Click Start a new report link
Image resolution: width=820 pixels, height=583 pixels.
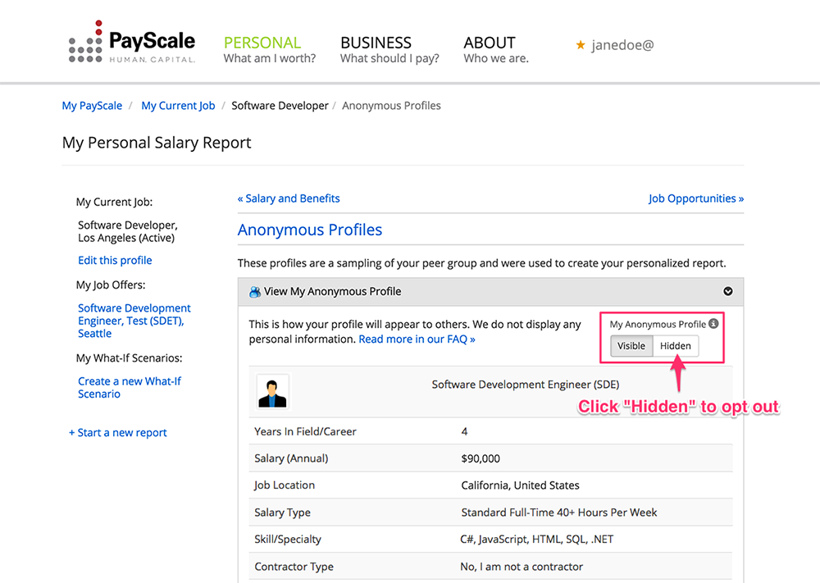click(x=117, y=432)
